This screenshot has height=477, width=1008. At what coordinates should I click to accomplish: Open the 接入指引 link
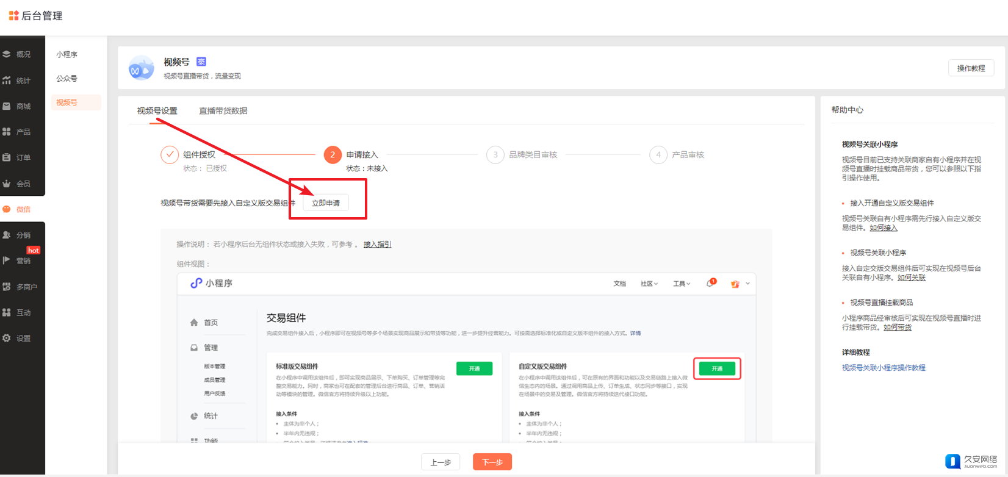click(x=378, y=244)
